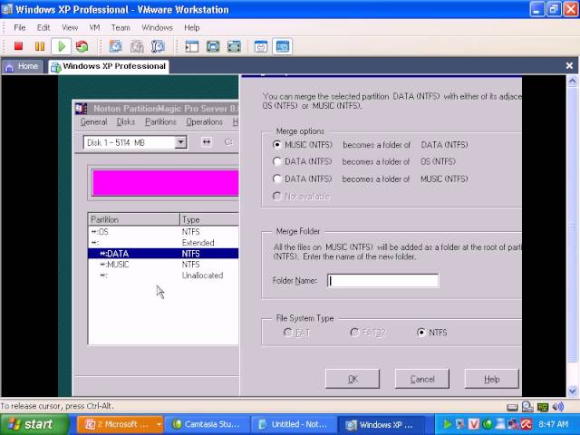
Task: Open the VMware Team menu
Action: click(121, 27)
